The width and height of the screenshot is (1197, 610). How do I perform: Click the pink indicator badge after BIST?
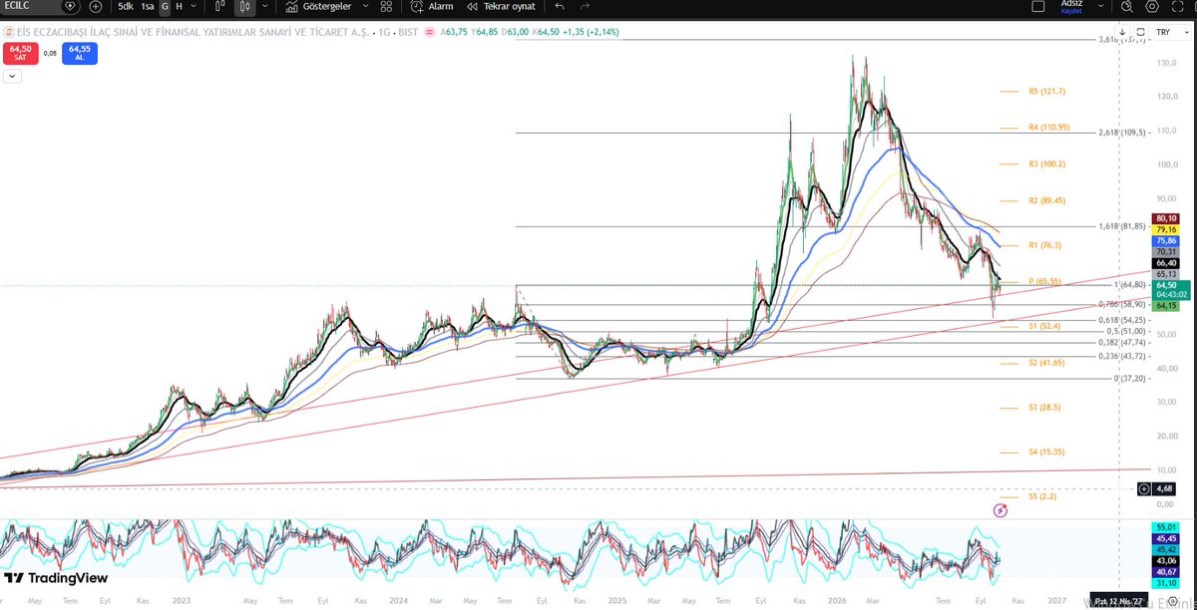point(428,33)
